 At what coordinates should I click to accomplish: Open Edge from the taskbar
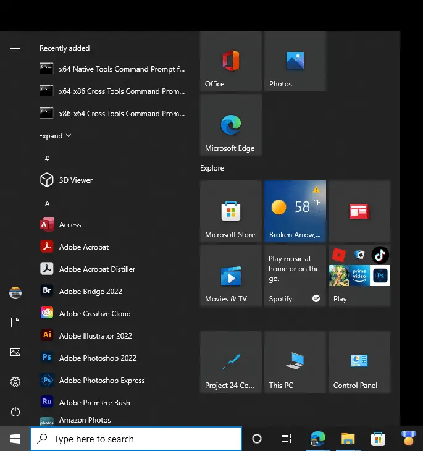coord(318,439)
